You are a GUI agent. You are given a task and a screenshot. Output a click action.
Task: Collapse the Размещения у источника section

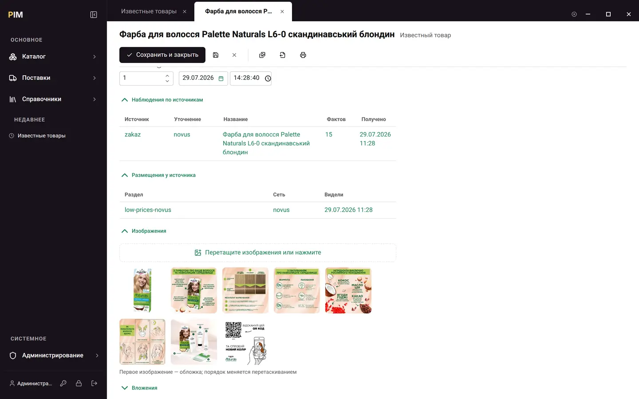(x=125, y=175)
